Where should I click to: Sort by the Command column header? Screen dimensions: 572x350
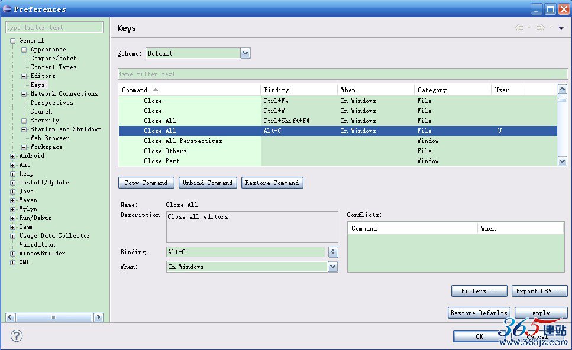point(189,90)
